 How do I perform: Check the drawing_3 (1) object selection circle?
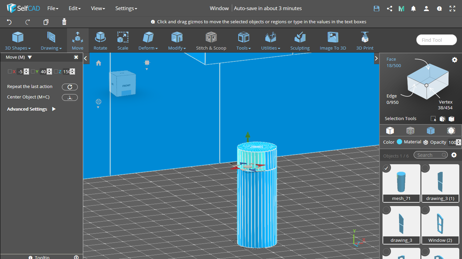pos(425,168)
